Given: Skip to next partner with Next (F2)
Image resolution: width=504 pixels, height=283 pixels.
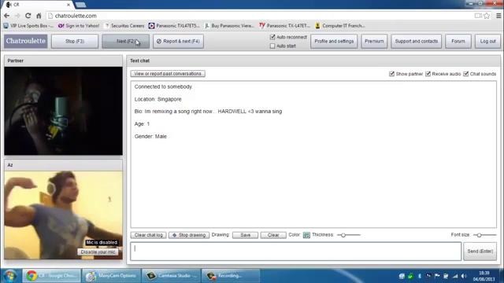Looking at the screenshot, I should [x=126, y=42].
